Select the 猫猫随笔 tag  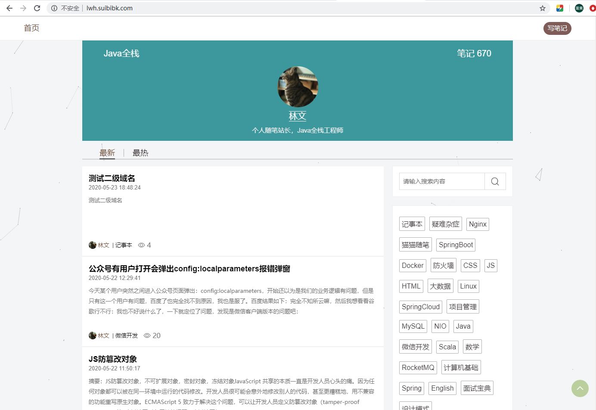point(416,245)
